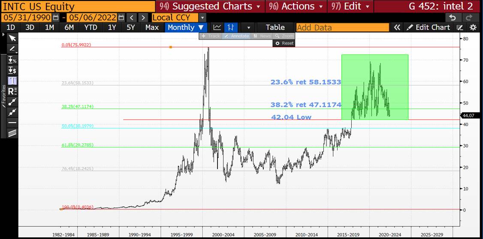Set range to Max
Image resolution: width=483 pixels, height=239 pixels.
pos(152,27)
